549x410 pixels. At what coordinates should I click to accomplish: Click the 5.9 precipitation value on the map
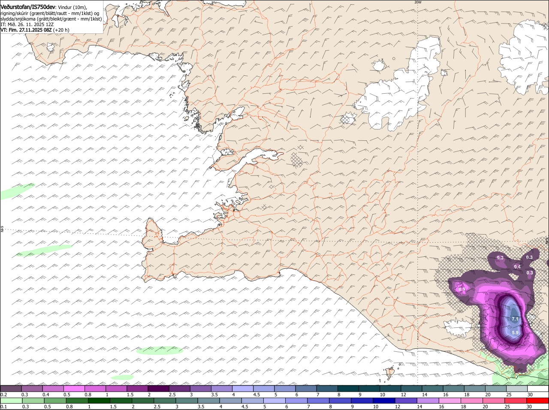pos(515,333)
